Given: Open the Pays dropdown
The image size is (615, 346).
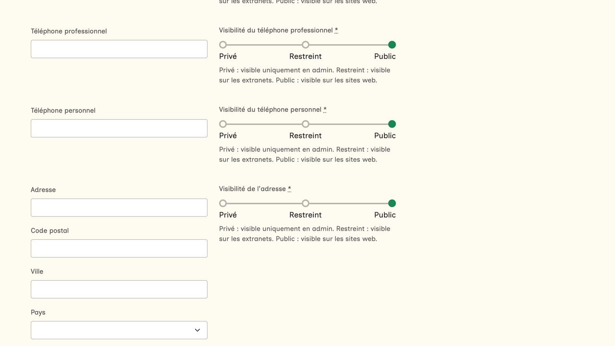Looking at the screenshot, I should tap(119, 330).
